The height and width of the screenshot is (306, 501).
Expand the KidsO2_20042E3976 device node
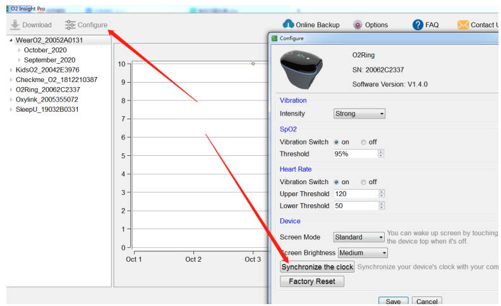(11, 70)
